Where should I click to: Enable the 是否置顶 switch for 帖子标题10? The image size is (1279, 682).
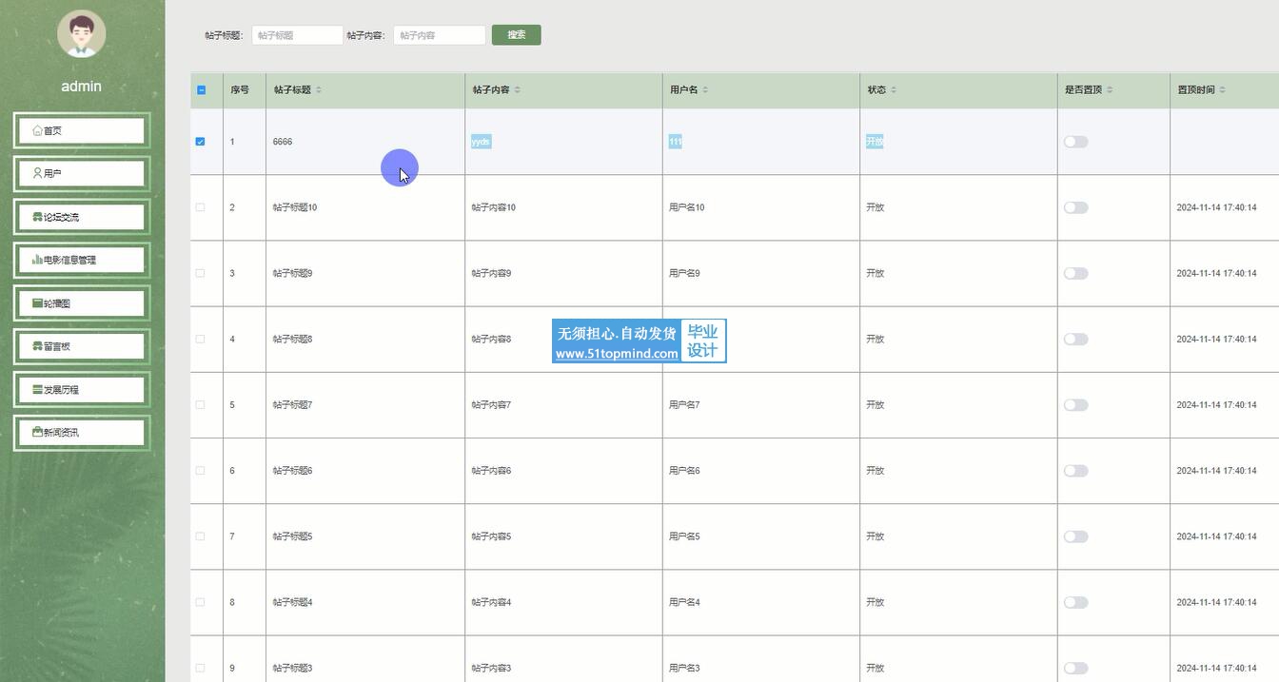(x=1075, y=207)
